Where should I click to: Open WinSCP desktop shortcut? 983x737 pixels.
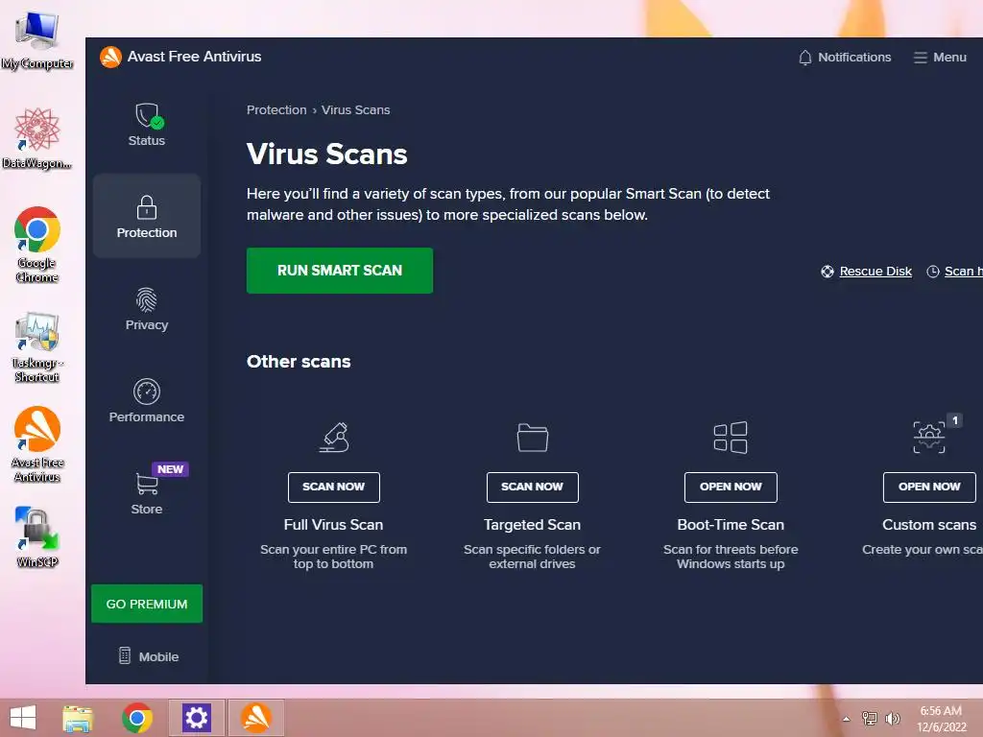(37, 537)
